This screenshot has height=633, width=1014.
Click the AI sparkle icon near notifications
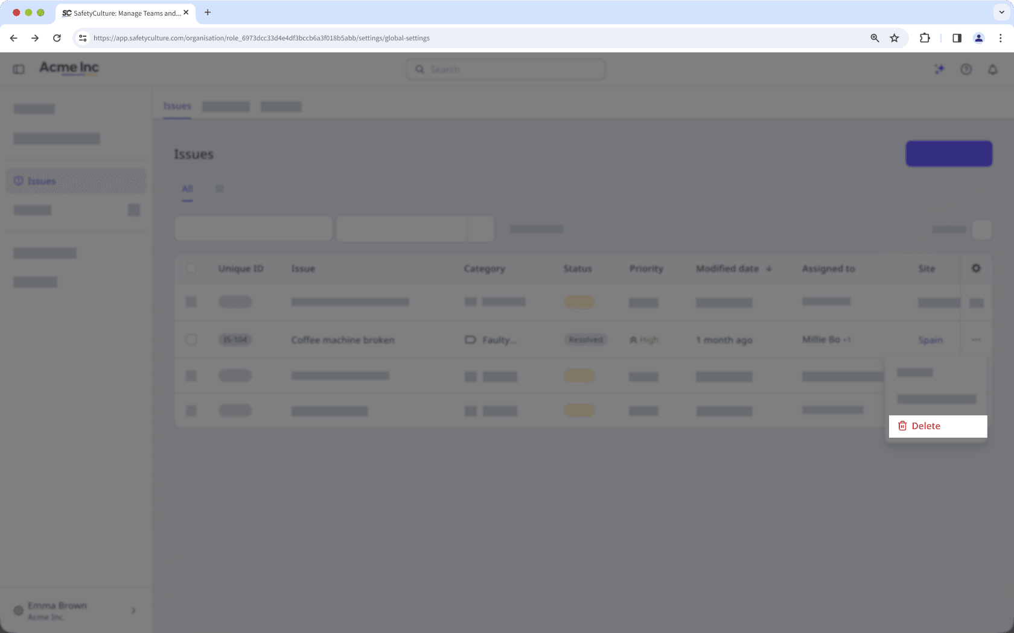(940, 69)
